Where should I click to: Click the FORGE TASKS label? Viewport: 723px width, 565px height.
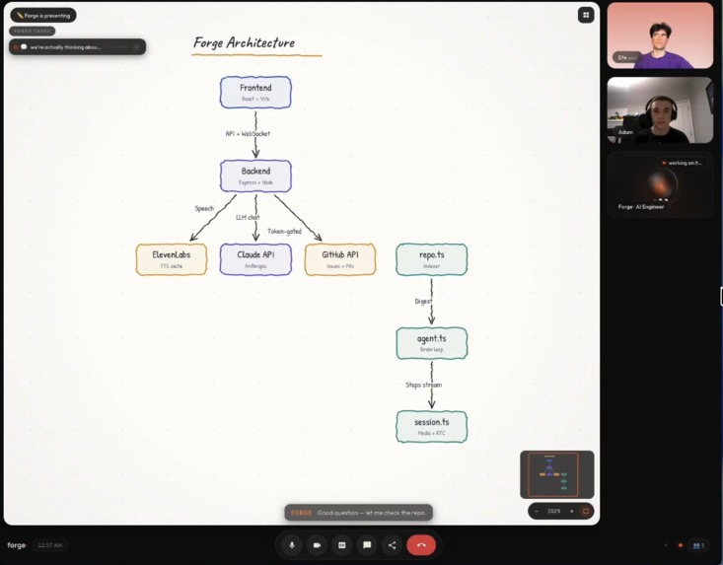pyautogui.click(x=33, y=31)
